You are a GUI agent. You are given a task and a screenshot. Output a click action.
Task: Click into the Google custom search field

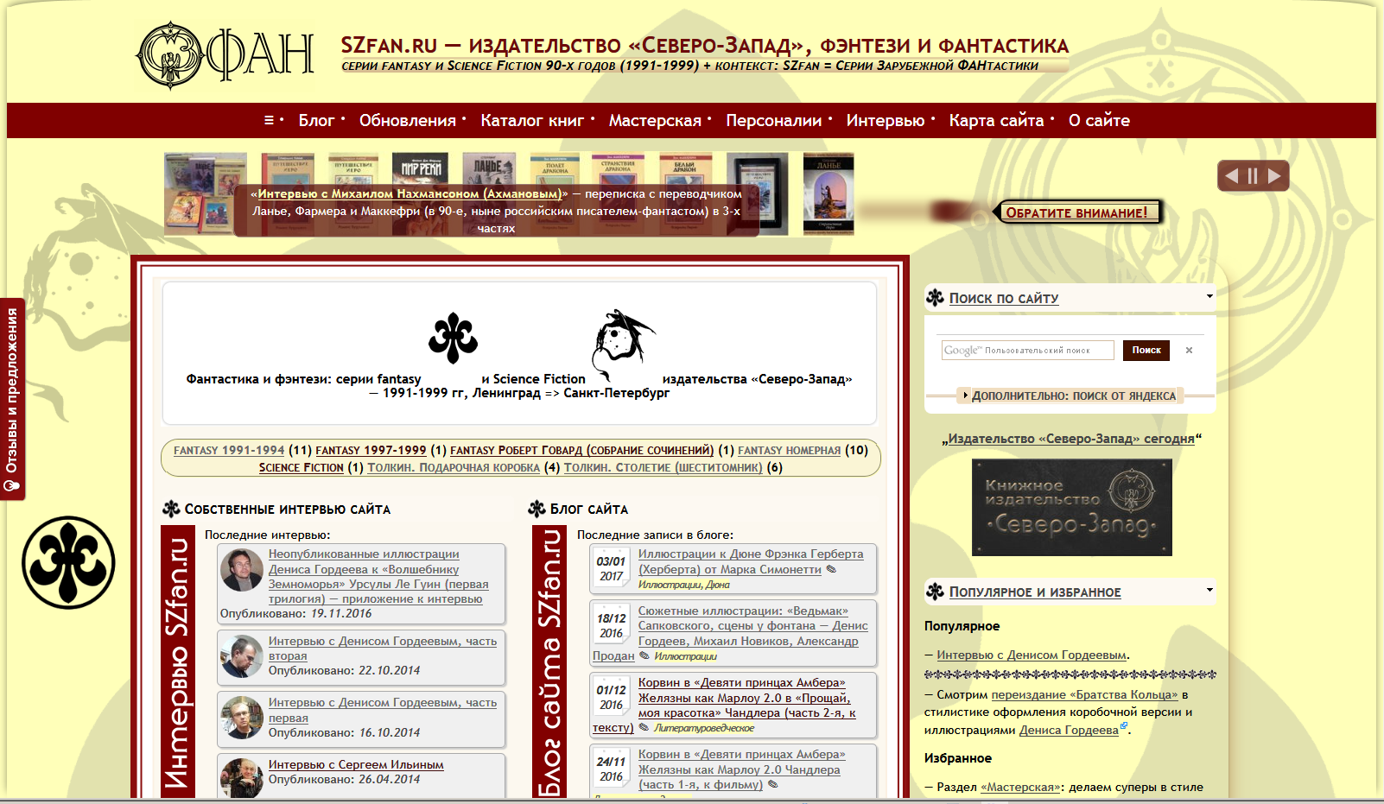[x=1027, y=351]
